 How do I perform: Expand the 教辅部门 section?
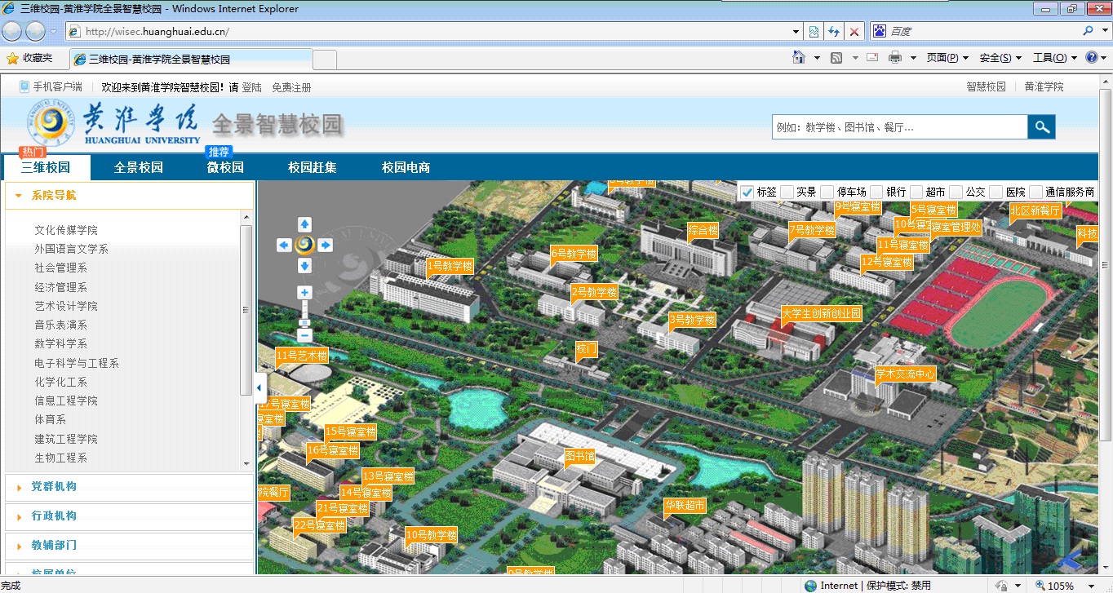pyautogui.click(x=129, y=545)
